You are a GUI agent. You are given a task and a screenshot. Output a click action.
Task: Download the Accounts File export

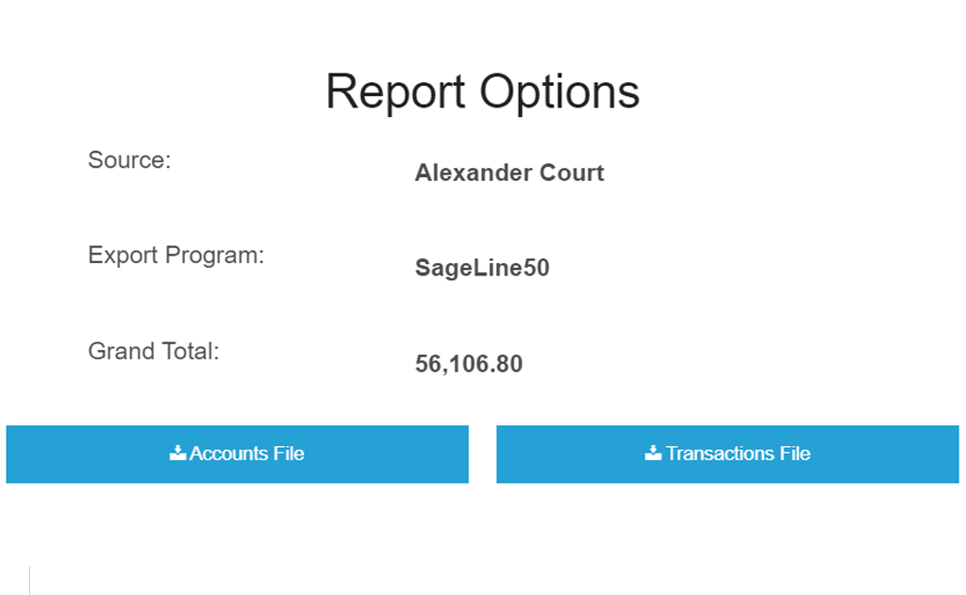(237, 454)
